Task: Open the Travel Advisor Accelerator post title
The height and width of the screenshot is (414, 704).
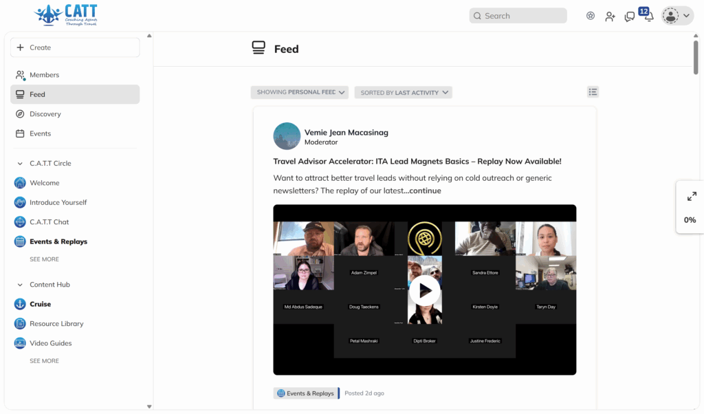Action: (x=417, y=161)
